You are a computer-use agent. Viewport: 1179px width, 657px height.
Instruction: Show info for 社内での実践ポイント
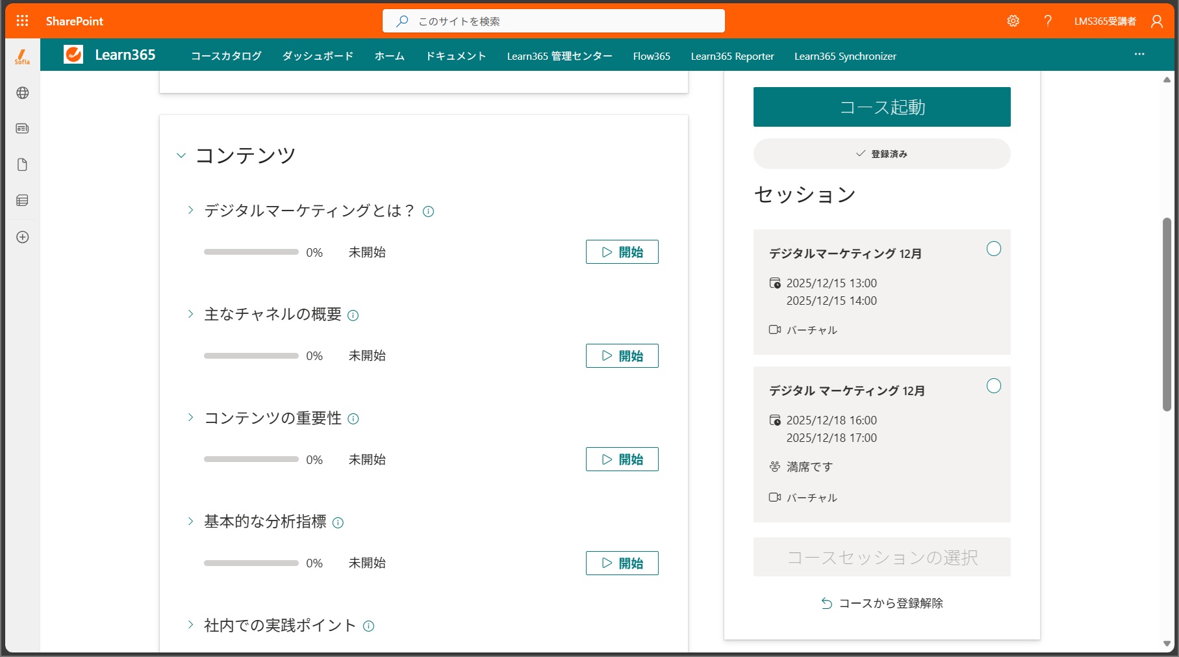coord(368,626)
